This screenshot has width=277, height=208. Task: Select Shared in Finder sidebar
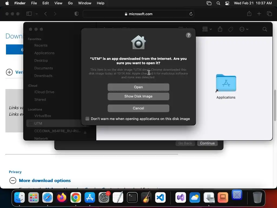(x=40, y=100)
